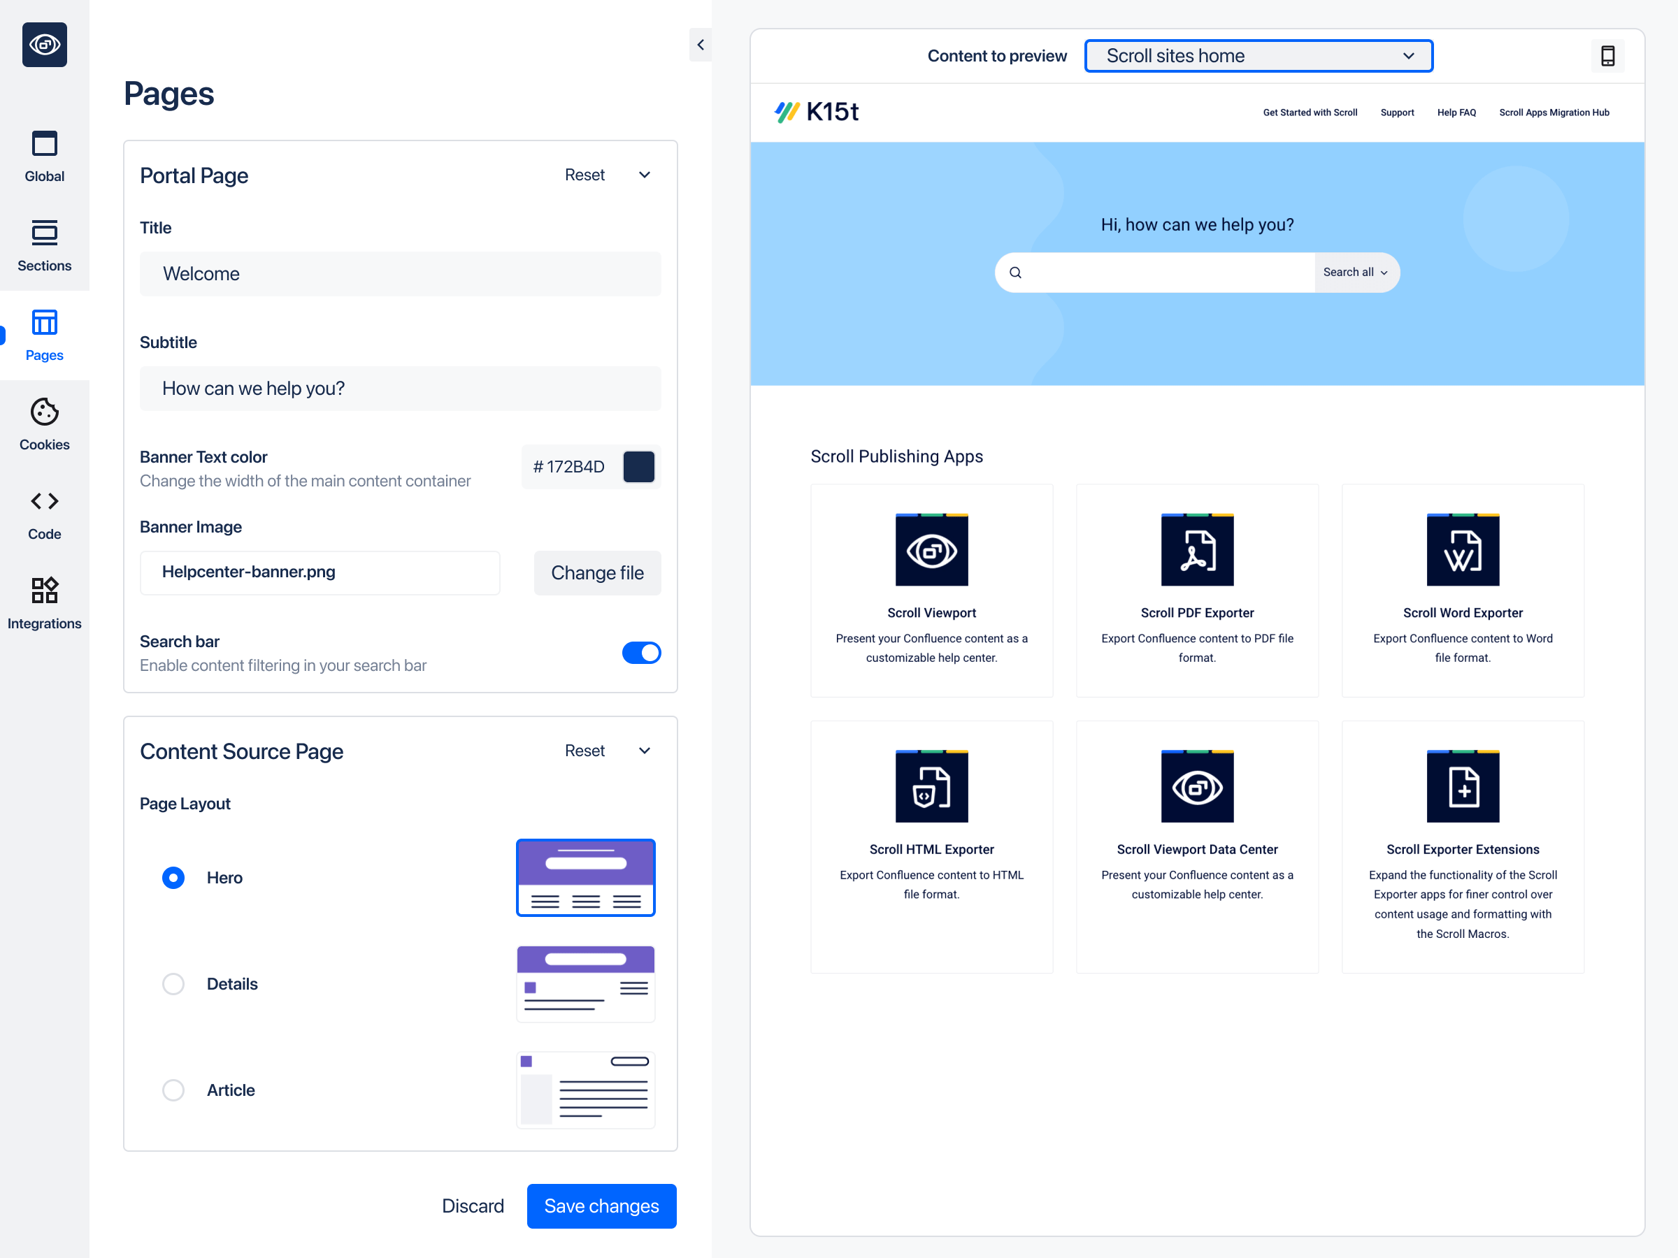Choose the Hero layout thumbnail

(585, 877)
